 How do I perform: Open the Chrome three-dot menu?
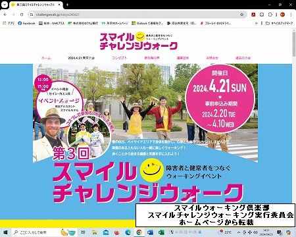pos(291,14)
